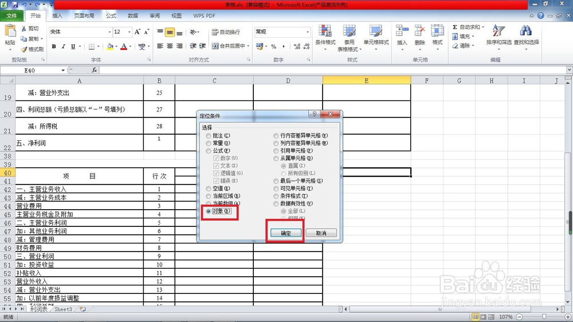The image size is (573, 322).
Task: Select the 公式 radio option
Action: (209, 151)
